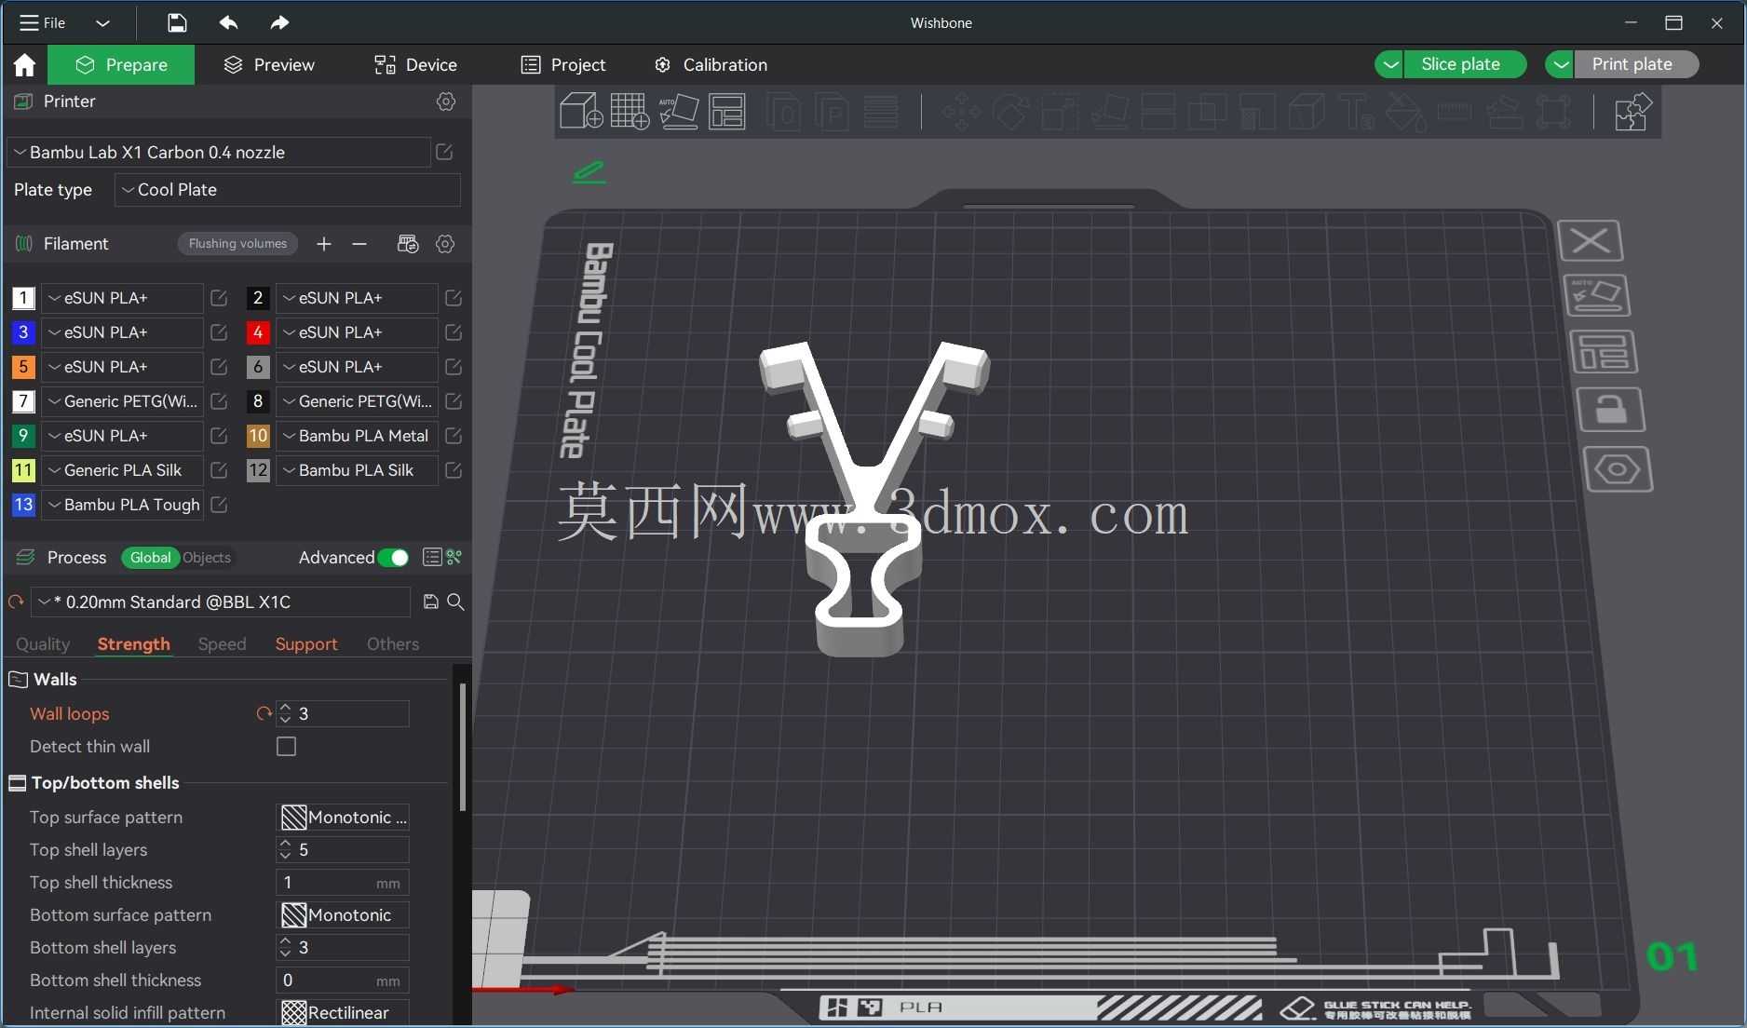Click the Add model cube icon
Image resolution: width=1747 pixels, height=1028 pixels.
[x=581, y=111]
